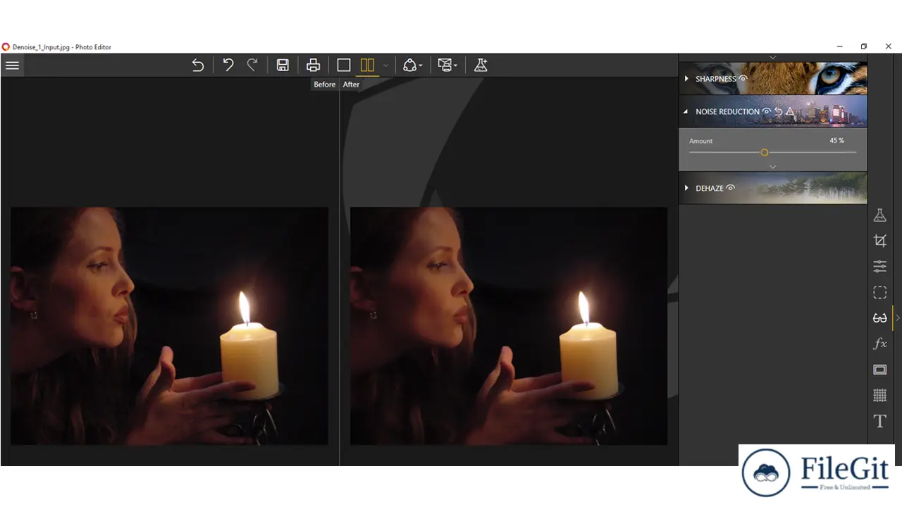Image resolution: width=902 pixels, height=507 pixels.
Task: Reset Noise Reduction settings arrow icon
Action: 779,111
